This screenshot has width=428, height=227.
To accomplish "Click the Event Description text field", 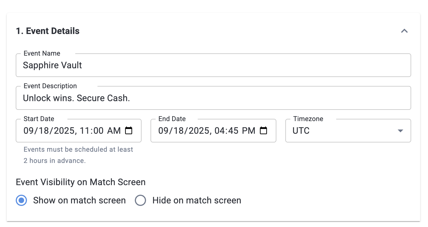I will pos(213,98).
